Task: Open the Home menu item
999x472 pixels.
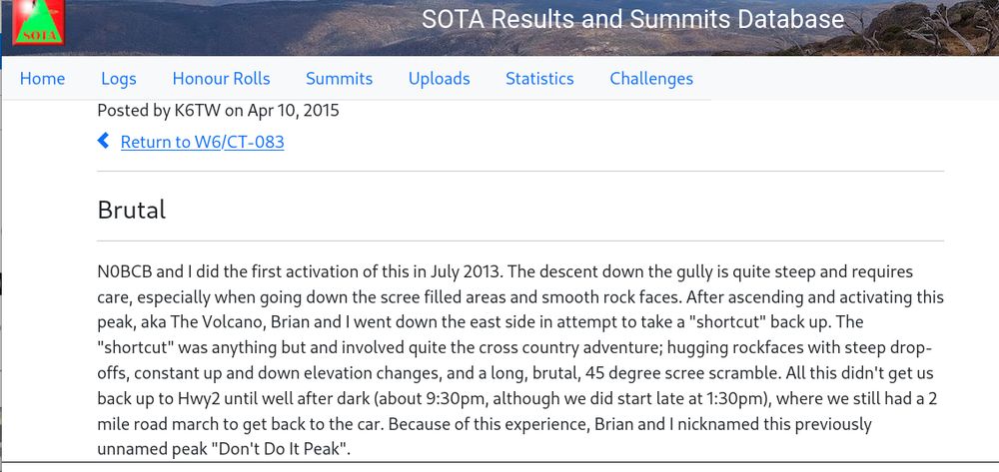Action: coord(42,79)
